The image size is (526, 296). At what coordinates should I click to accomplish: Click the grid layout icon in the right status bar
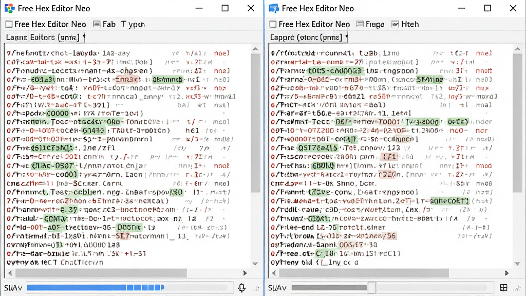(x=503, y=288)
